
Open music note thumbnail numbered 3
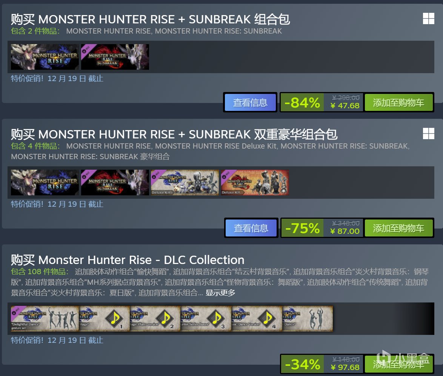[206, 319]
